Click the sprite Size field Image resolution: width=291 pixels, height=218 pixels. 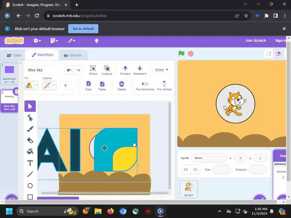tap(221, 169)
